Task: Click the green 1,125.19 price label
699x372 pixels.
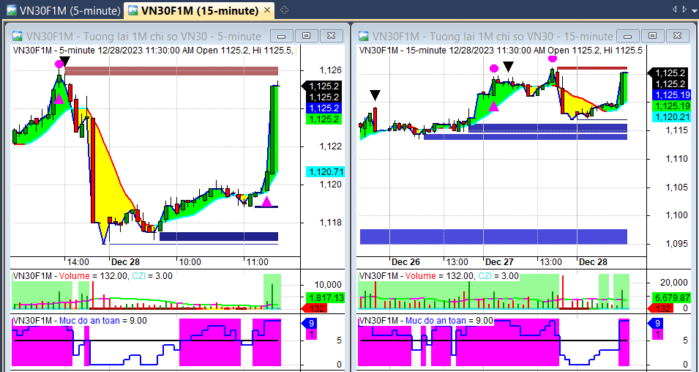Action: tap(671, 106)
